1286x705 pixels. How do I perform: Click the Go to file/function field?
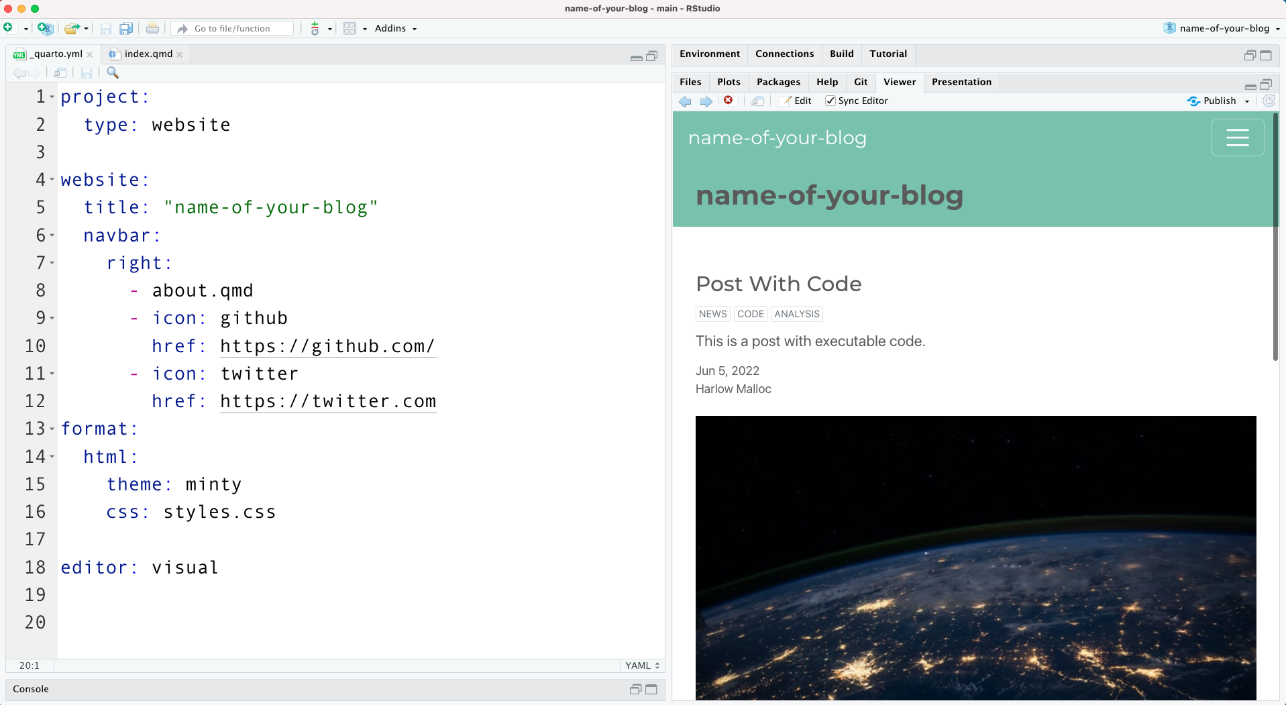232,28
